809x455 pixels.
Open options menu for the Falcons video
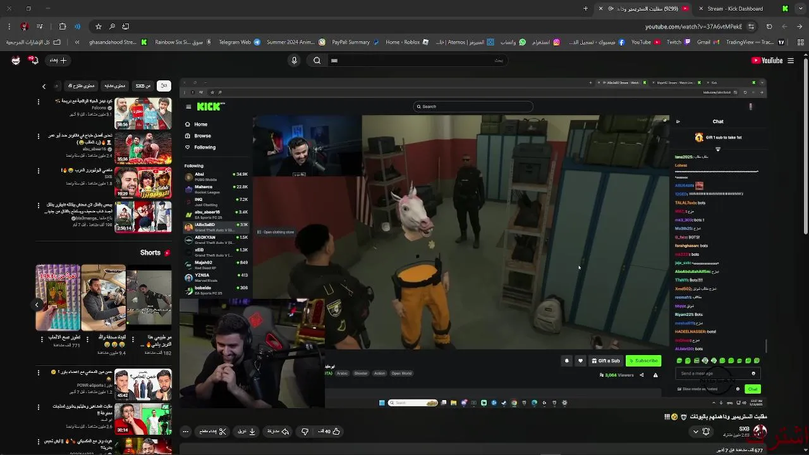coord(39,102)
